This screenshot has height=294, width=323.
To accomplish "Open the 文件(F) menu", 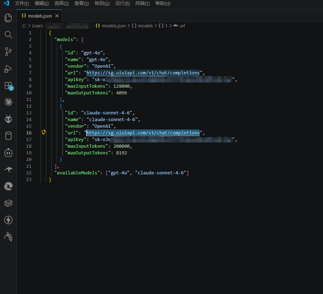I will point(22,4).
